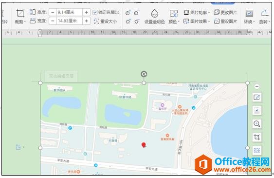The height and width of the screenshot is (178, 274).
Task: Click the decrease contrast icon
Action: coord(137,13)
